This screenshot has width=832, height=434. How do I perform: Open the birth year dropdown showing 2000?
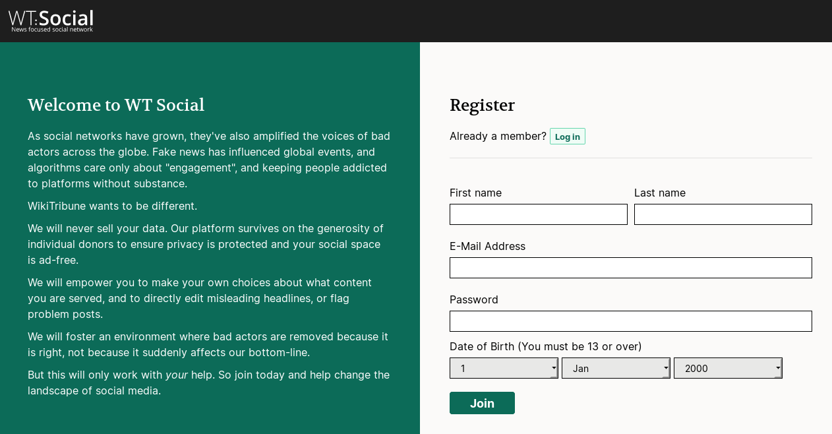point(728,368)
